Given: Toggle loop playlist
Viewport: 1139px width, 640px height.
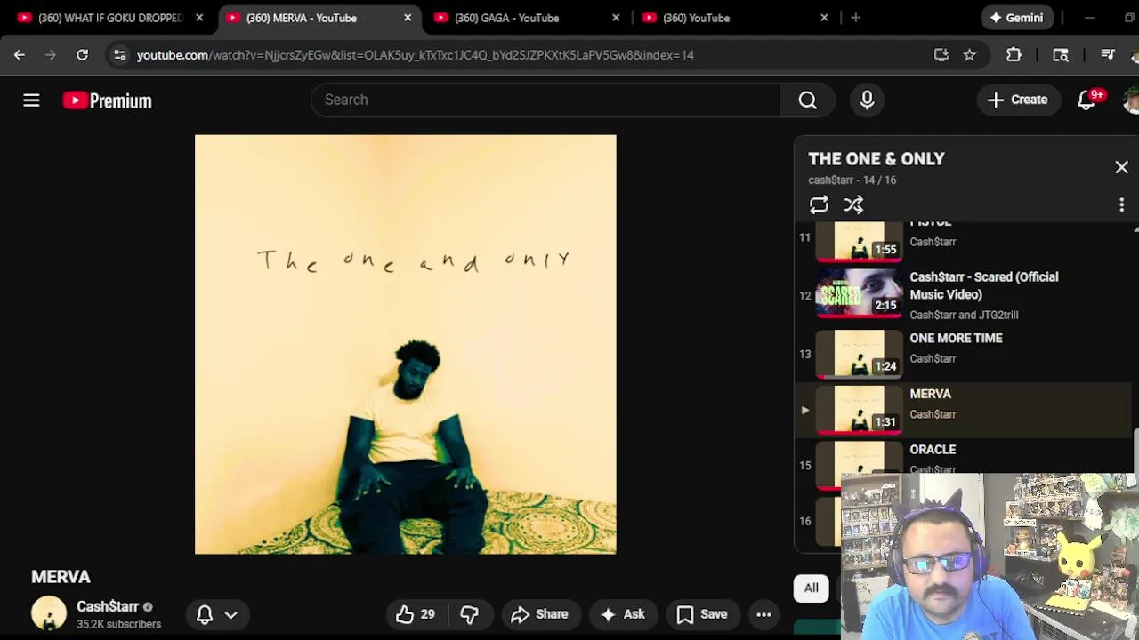Looking at the screenshot, I should point(819,205).
